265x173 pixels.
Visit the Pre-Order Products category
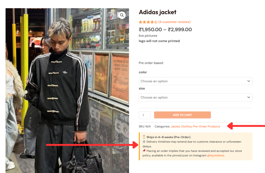(x=206, y=127)
